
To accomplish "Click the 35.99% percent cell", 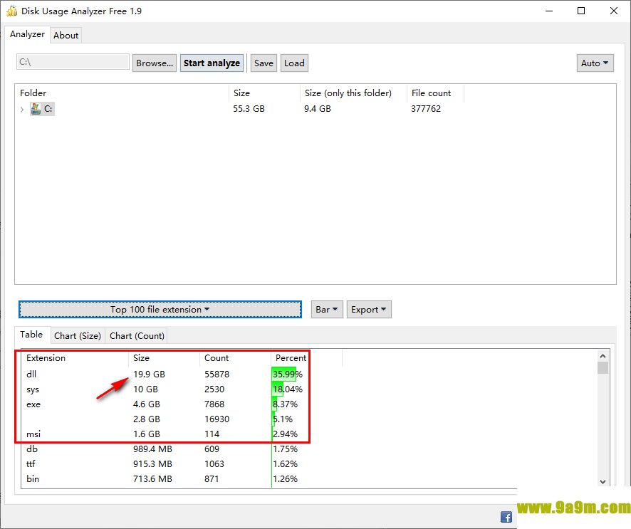I will 287,374.
